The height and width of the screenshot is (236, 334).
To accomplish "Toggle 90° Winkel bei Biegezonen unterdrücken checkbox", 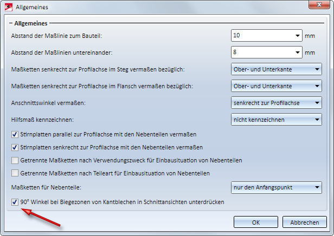I will [15, 202].
